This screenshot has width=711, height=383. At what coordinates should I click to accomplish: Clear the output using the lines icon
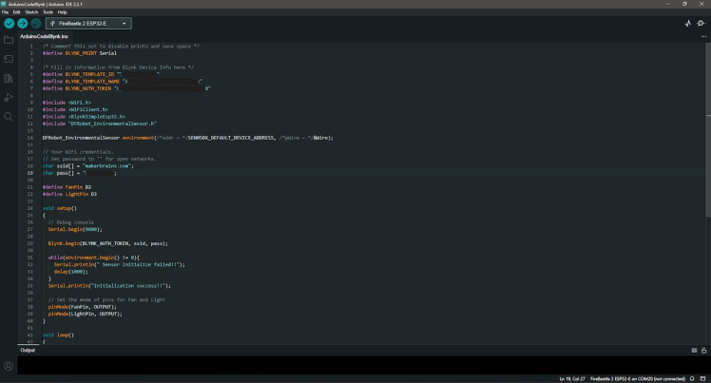694,351
